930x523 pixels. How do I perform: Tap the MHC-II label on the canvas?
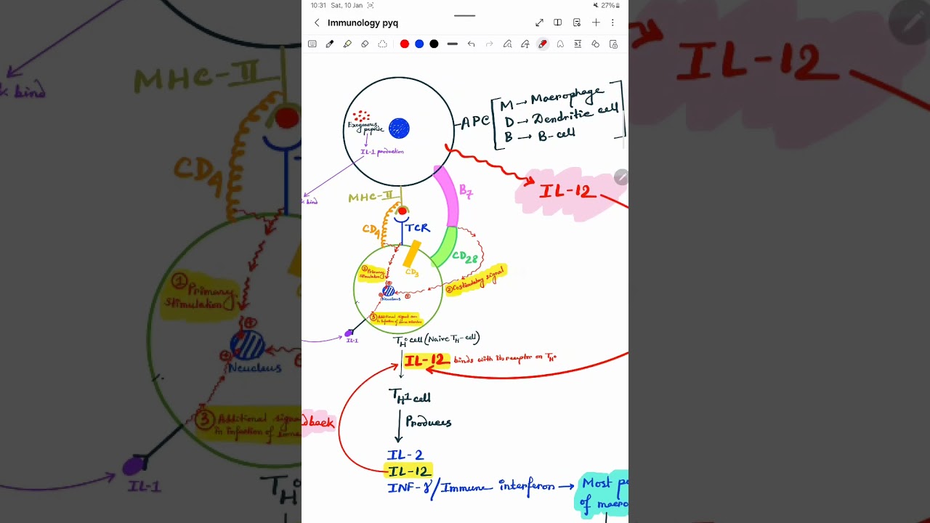click(372, 197)
